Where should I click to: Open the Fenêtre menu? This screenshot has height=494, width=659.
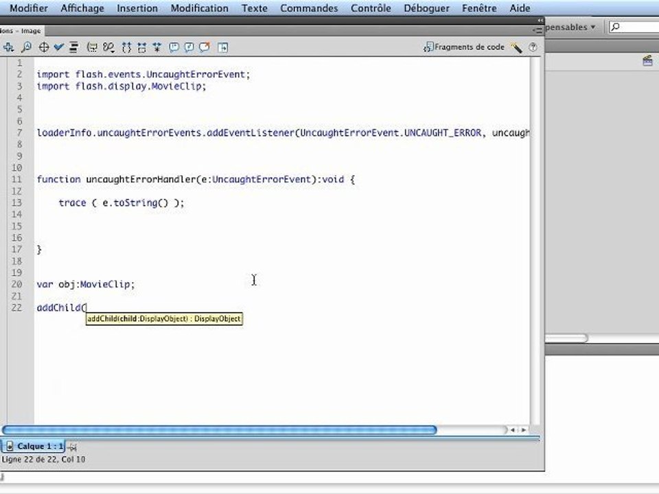480,8
